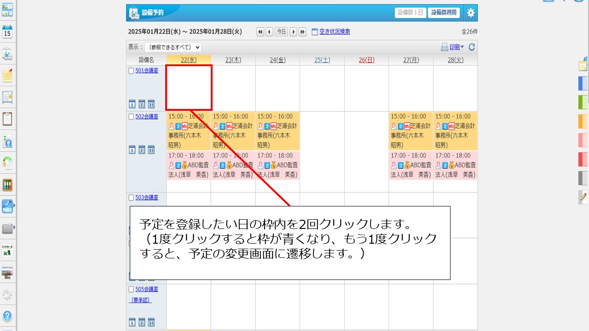Click the 空き状況検索 link
Image resolution: width=589 pixels, height=331 pixels.
pos(335,32)
